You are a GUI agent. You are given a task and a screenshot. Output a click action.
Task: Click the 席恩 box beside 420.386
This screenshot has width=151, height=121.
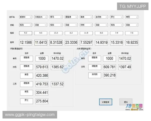(26, 76)
